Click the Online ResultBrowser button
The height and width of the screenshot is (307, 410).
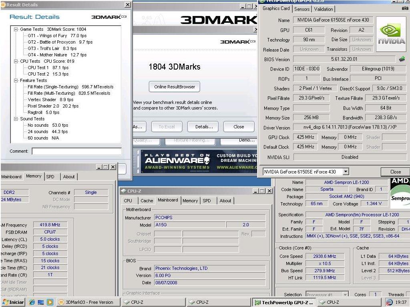(175, 87)
